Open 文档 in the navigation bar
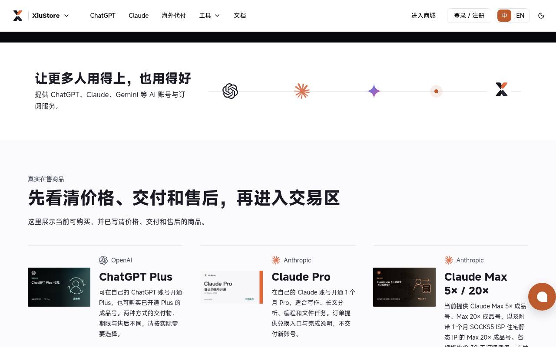 (x=240, y=16)
